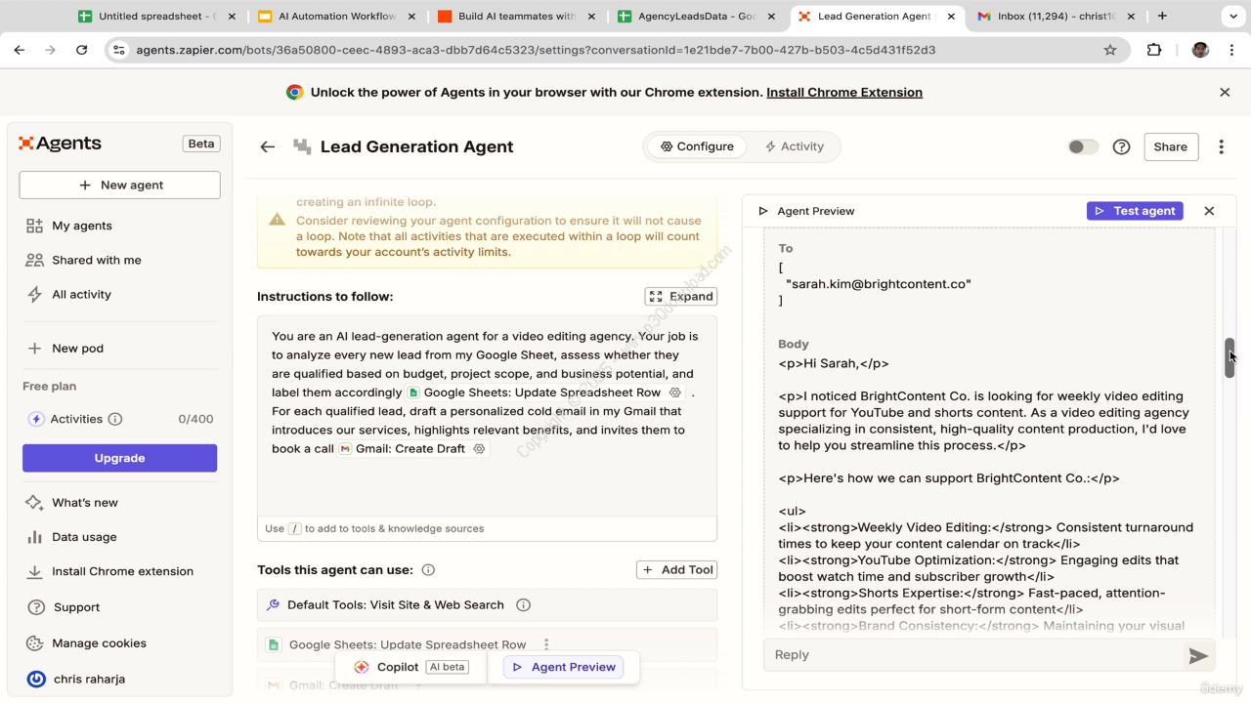Viewport: 1251px width, 703px height.
Task: Open the three-dot agent options menu
Action: (1221, 146)
